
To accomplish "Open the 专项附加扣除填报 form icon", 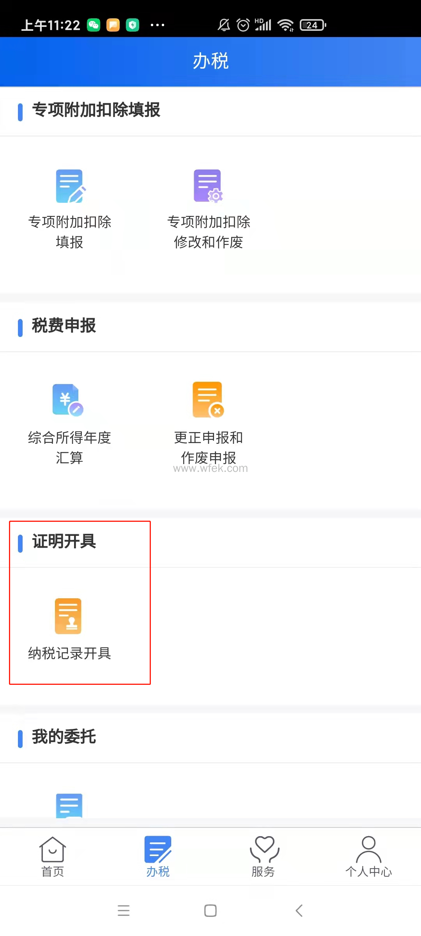I will (71, 186).
